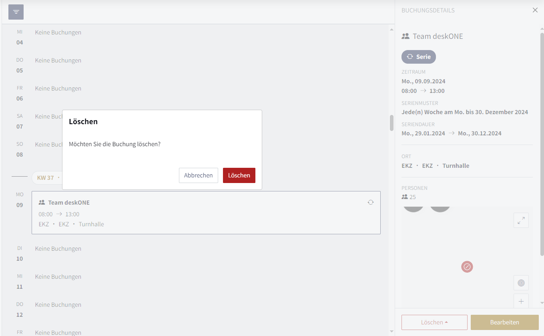Image resolution: width=544 pixels, height=336 pixels.
Task: Confirm deletion with red Löschen button
Action: point(239,175)
